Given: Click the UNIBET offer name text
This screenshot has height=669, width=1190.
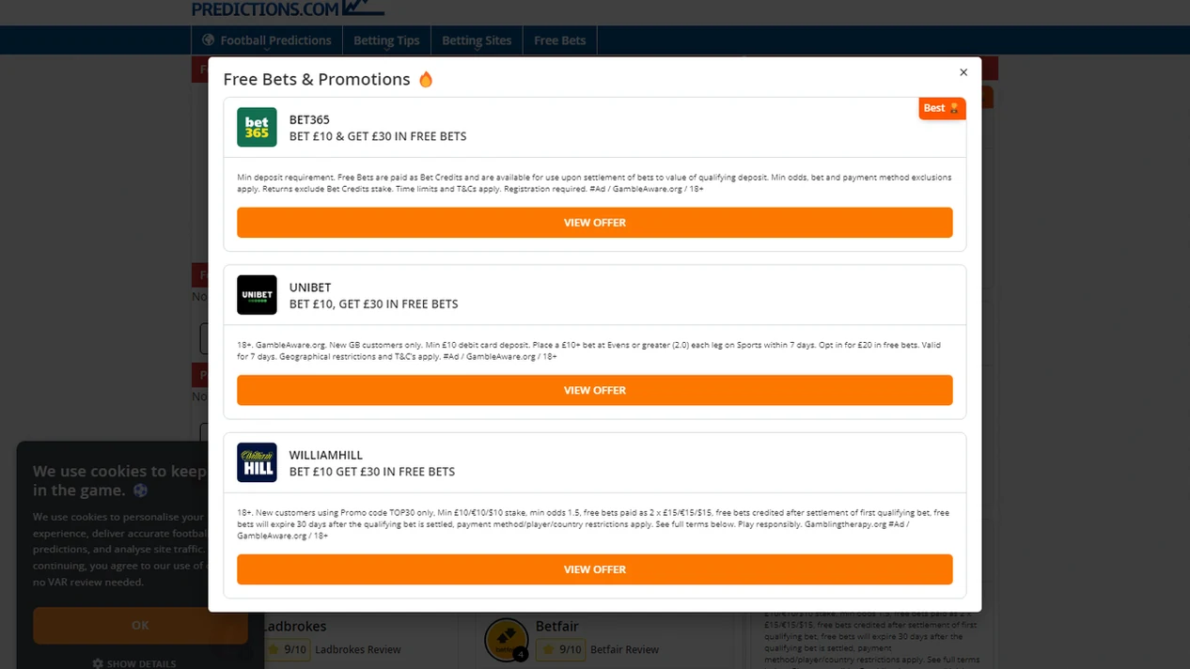Looking at the screenshot, I should pos(310,288).
